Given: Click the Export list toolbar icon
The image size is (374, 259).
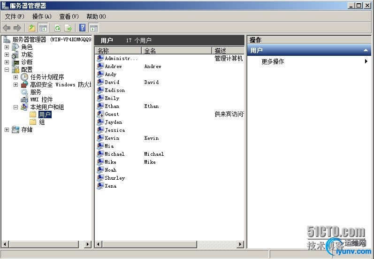Looking at the screenshot, I should pos(68,28).
